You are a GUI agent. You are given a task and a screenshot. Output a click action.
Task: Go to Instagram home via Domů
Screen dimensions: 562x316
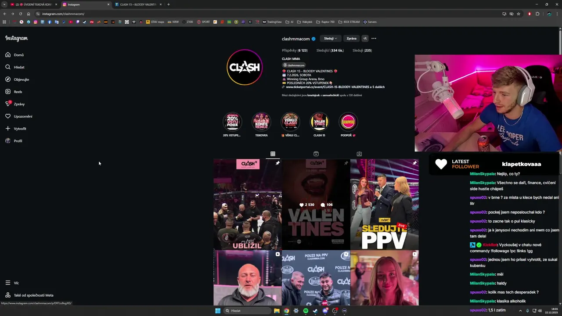click(x=14, y=55)
